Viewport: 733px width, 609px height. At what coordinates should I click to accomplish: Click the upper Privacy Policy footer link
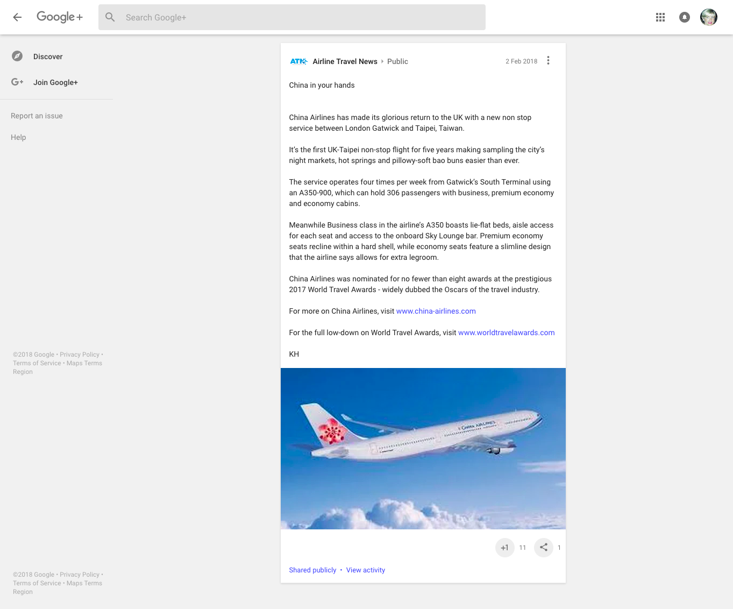[80, 355]
